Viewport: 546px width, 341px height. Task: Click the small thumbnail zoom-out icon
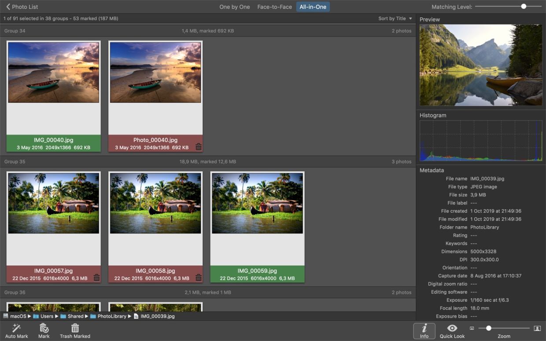coord(472,328)
